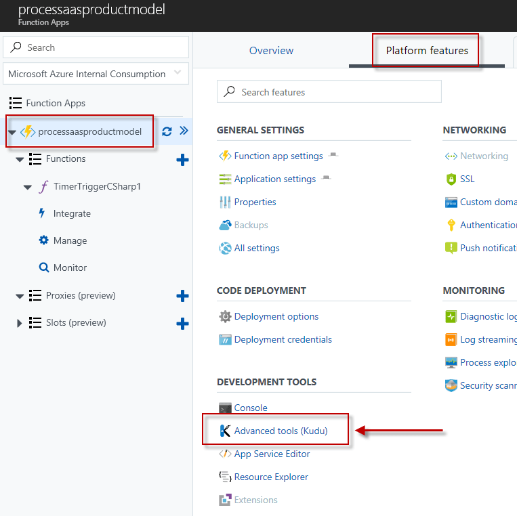Click the Kudu icon for Advanced tools
This screenshot has height=516, width=517.
coord(226,431)
